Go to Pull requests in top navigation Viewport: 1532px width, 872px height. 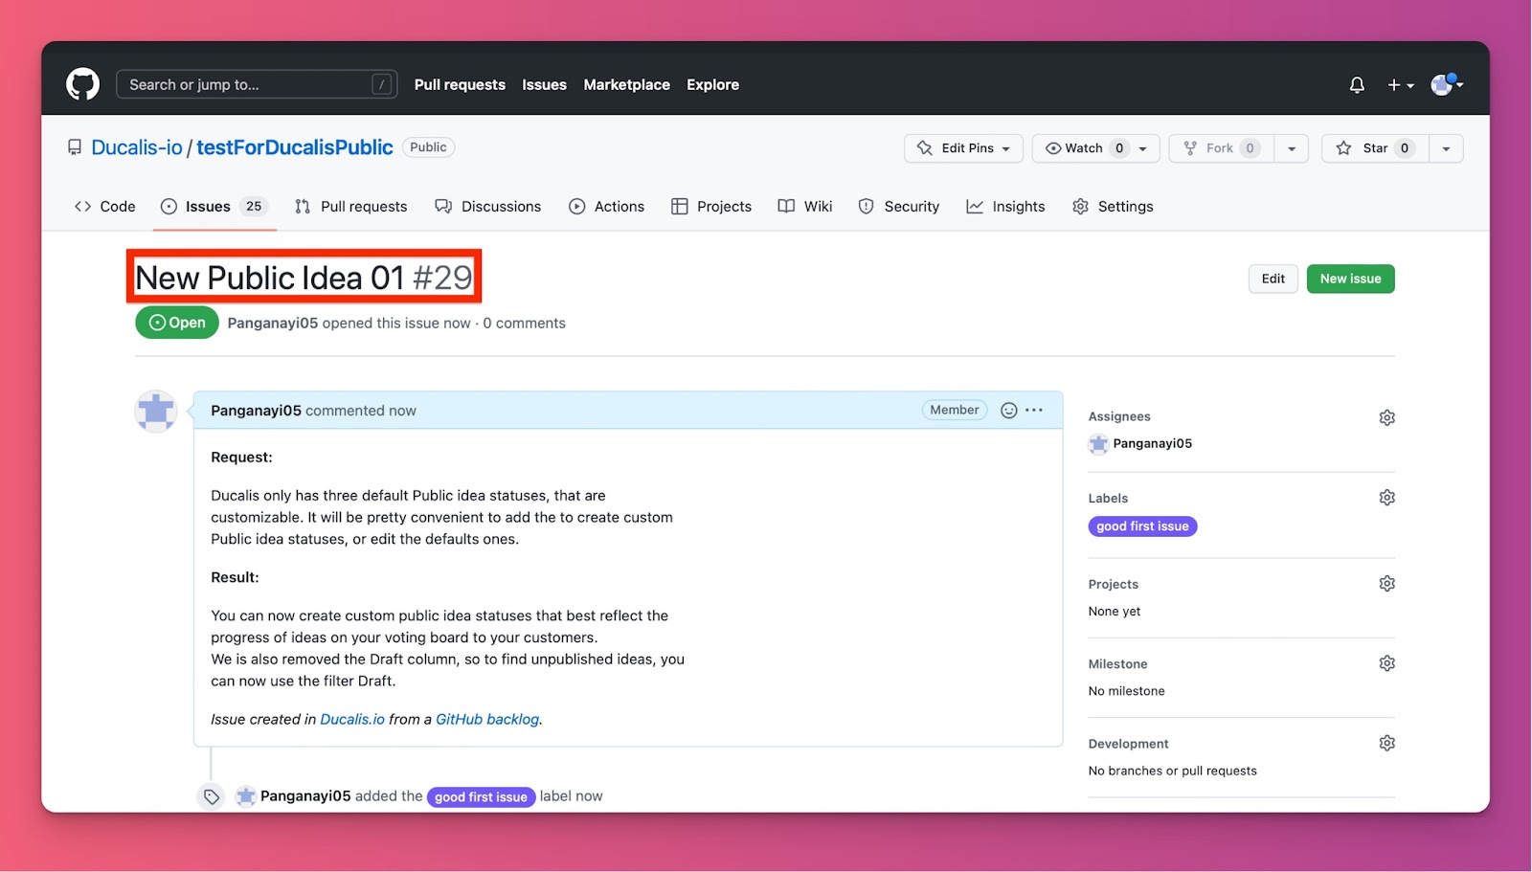click(460, 84)
